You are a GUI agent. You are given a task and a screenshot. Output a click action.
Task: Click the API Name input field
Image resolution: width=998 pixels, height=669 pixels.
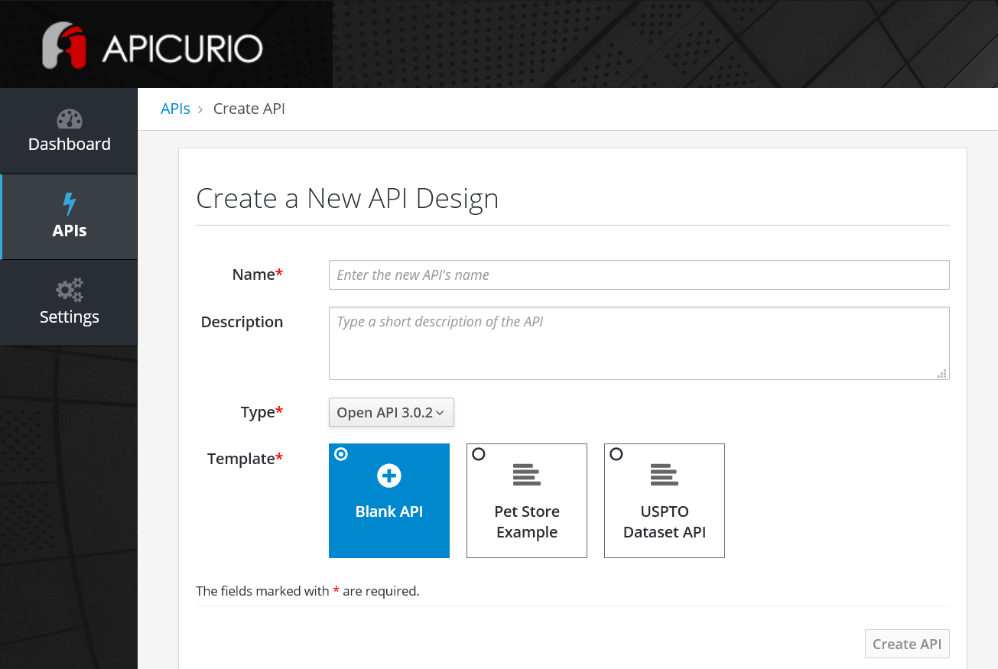[x=639, y=274]
